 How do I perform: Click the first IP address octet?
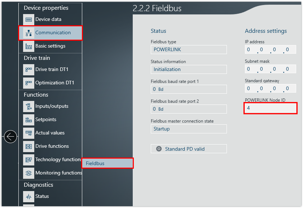tap(249, 50)
